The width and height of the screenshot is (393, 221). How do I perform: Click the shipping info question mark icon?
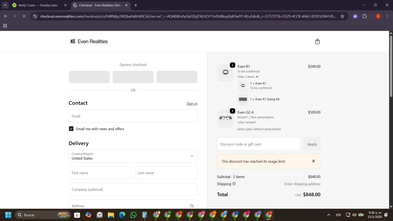pos(234,184)
